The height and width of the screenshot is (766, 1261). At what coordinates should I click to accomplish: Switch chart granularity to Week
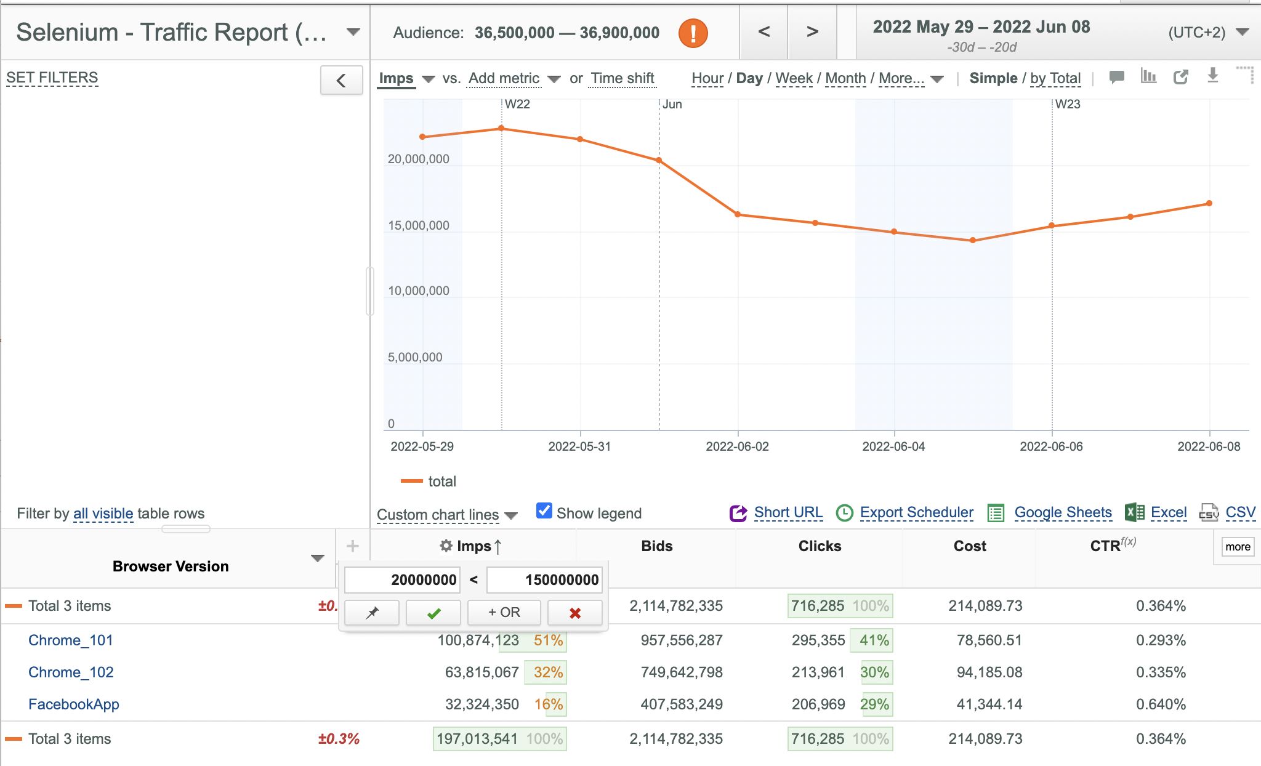[794, 78]
